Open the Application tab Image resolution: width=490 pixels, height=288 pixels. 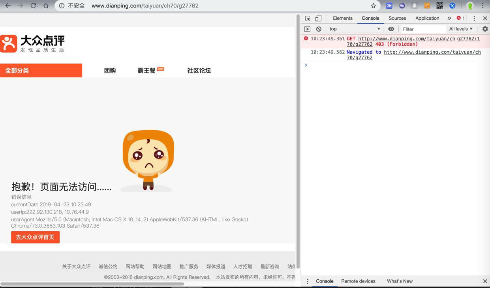[x=427, y=18]
